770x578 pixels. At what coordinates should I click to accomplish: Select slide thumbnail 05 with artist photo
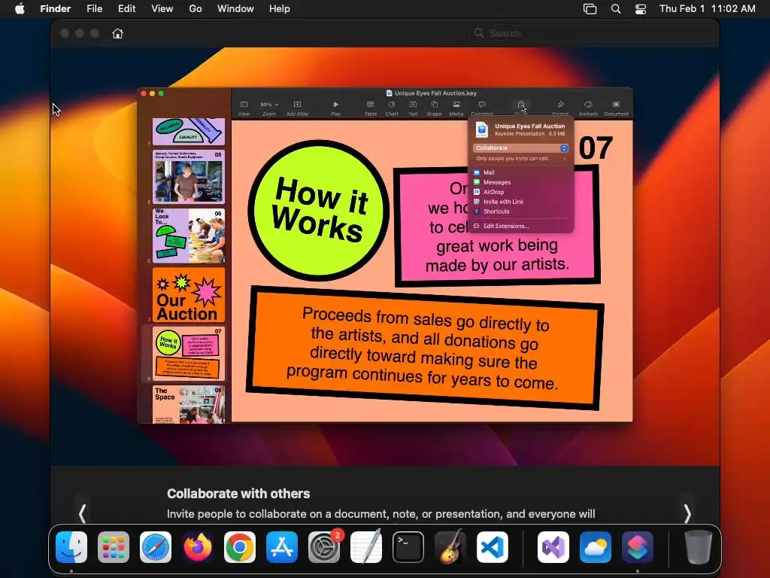click(189, 177)
